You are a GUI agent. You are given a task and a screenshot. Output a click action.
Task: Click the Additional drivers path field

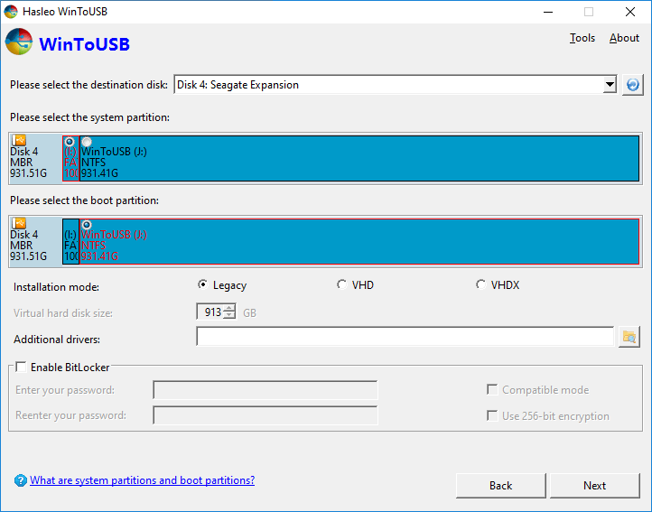coord(405,337)
